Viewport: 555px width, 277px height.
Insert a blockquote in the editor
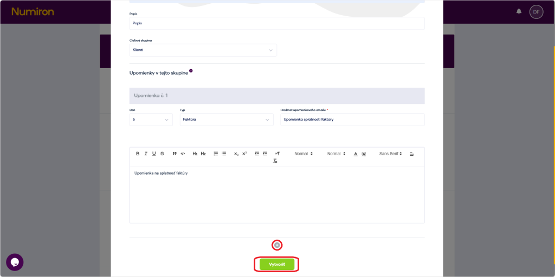(175, 154)
